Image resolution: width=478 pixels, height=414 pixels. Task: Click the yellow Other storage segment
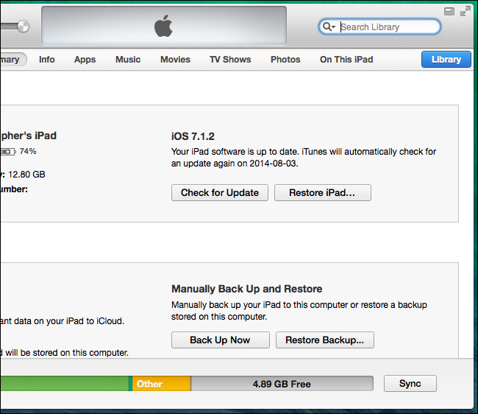(162, 384)
